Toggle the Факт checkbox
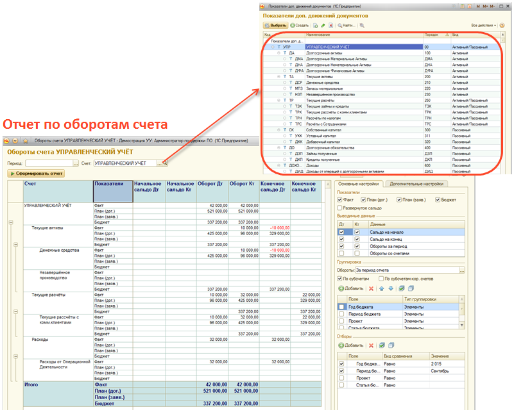Screen dimensions: 514x412 (339, 200)
